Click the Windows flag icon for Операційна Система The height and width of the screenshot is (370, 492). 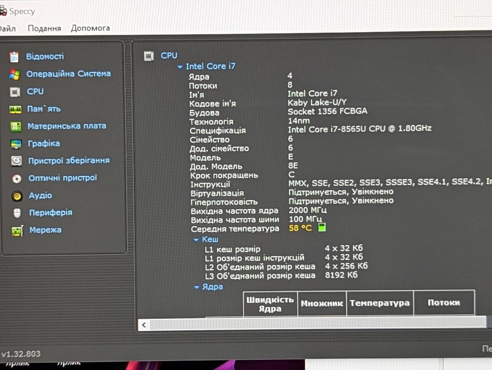pos(15,75)
